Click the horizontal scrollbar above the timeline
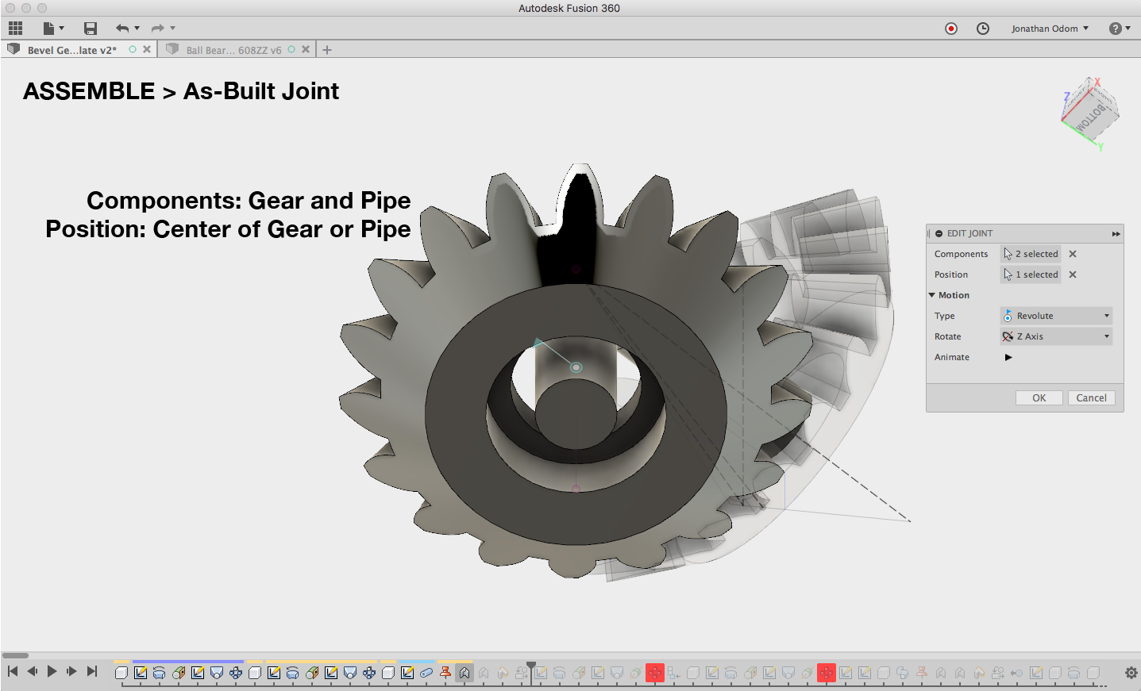Screen dimensions: 1141x691 pos(15,655)
